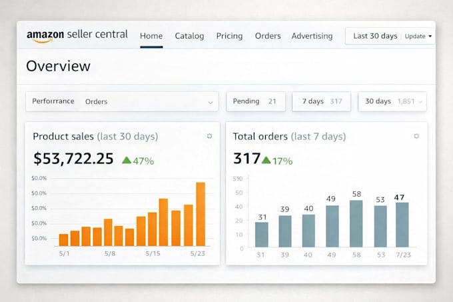Click the 5/15 axis label
Screen dimensions: 453x302
click(153, 253)
